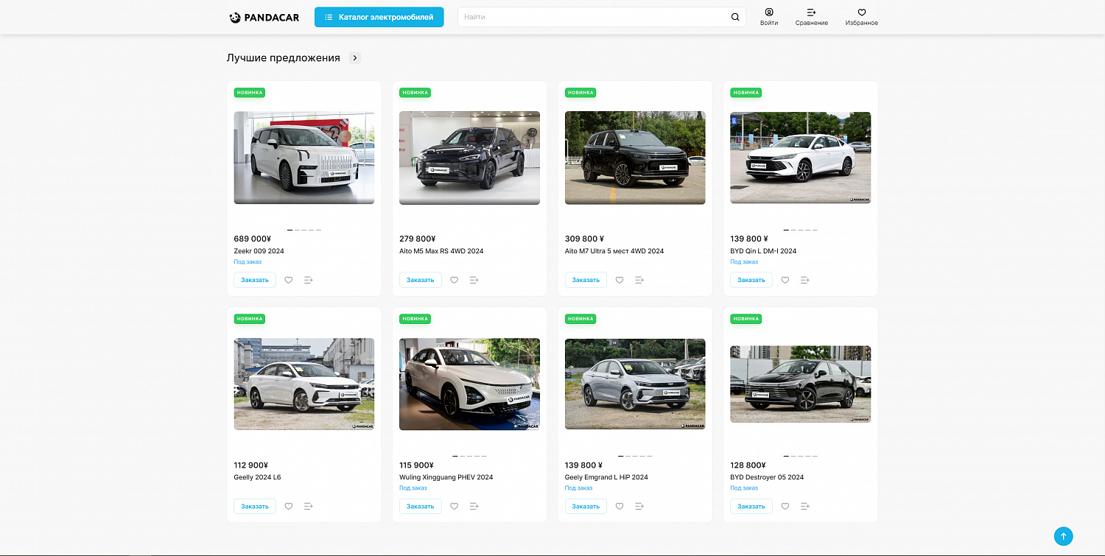Open the Wuling Xingguang PHEV photo
This screenshot has width=1105, height=556.
coord(469,384)
